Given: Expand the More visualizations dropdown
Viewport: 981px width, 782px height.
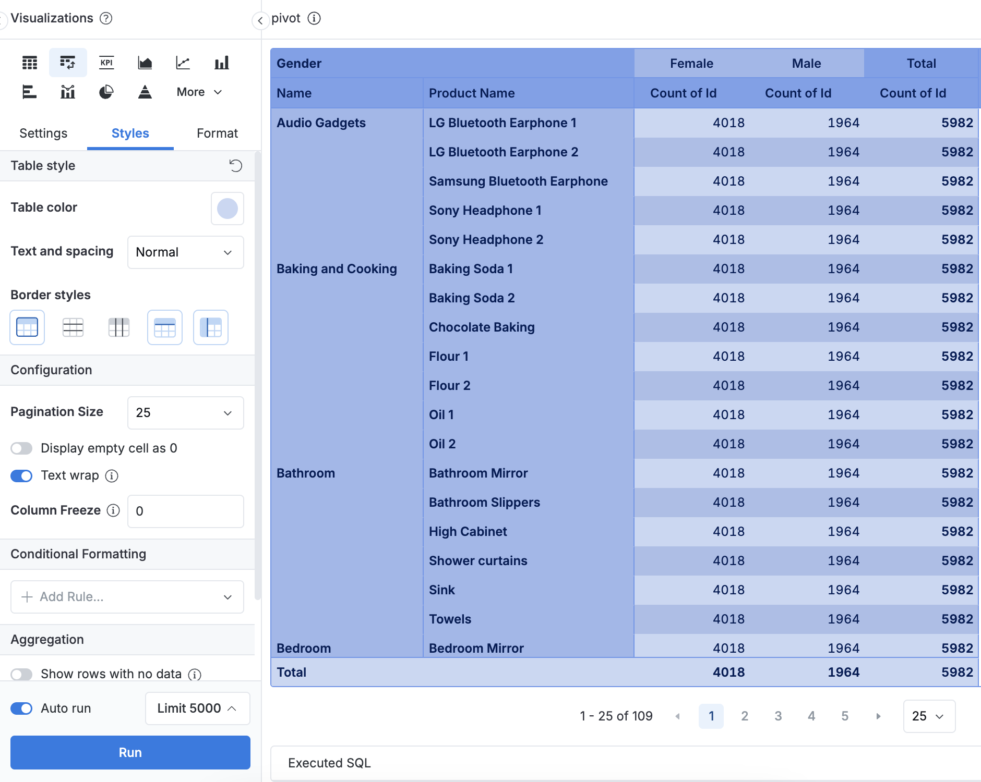Looking at the screenshot, I should 199,92.
